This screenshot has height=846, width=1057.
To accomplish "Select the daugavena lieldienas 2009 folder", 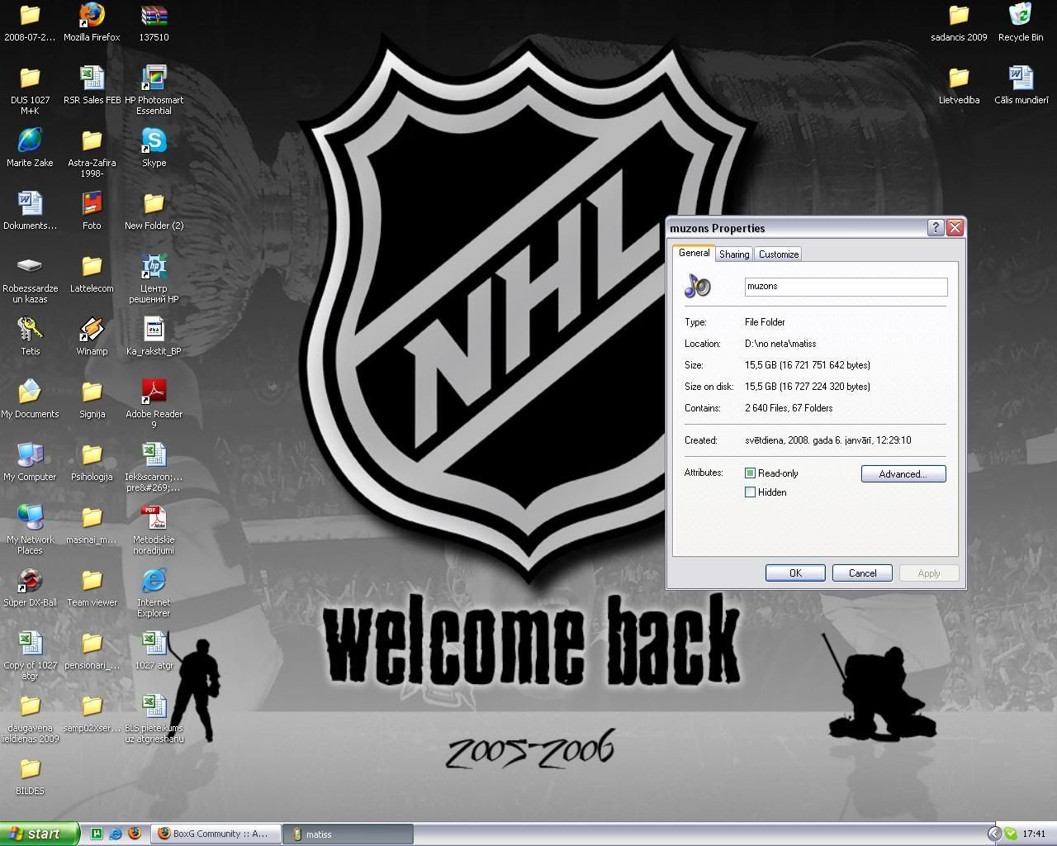I will (x=30, y=718).
